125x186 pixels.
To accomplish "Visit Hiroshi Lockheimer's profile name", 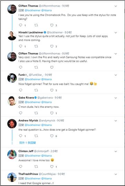I will [31, 32].
